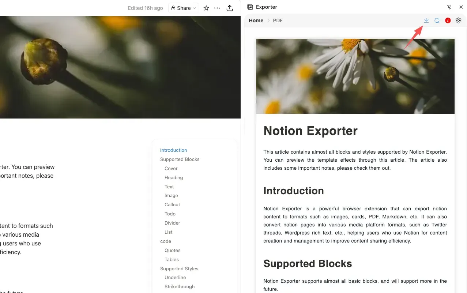Viewport: 467px width, 293px height.
Task: Toggle the pin icon on the Exporter panel
Action: click(449, 7)
